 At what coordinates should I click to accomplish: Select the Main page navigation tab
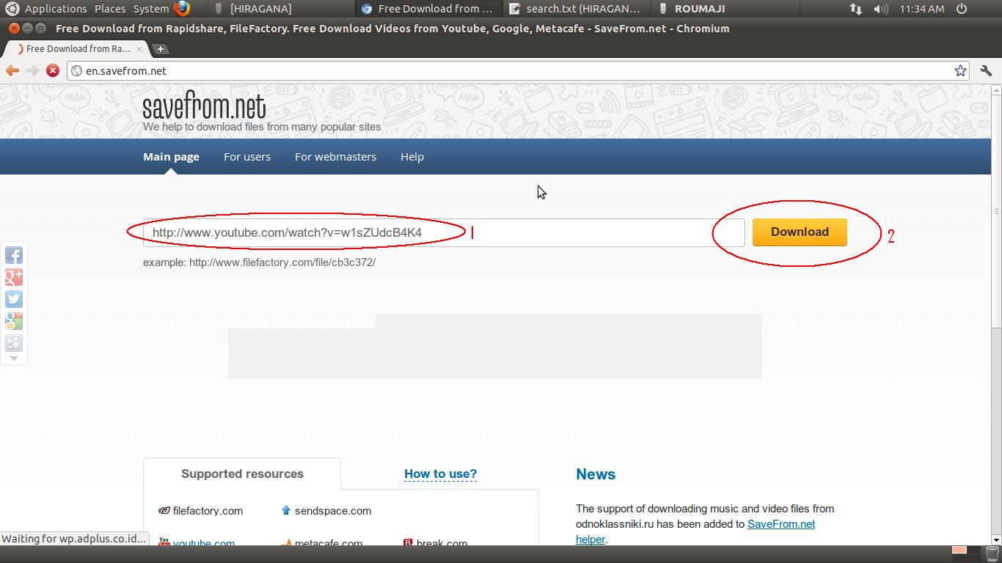tap(171, 157)
